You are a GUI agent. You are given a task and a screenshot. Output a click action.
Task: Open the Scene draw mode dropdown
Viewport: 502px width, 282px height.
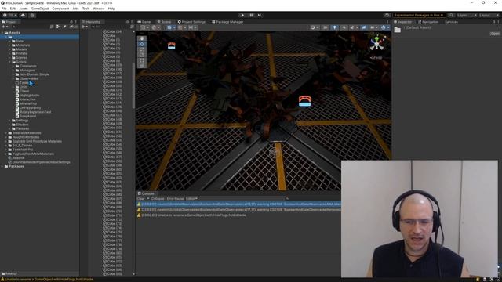coord(315,27)
